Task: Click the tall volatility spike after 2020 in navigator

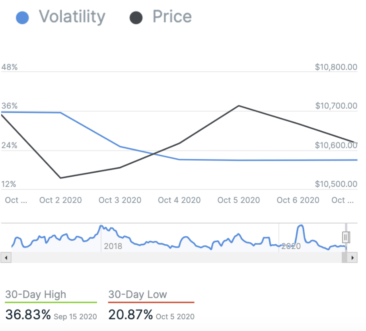Action: coord(300,227)
